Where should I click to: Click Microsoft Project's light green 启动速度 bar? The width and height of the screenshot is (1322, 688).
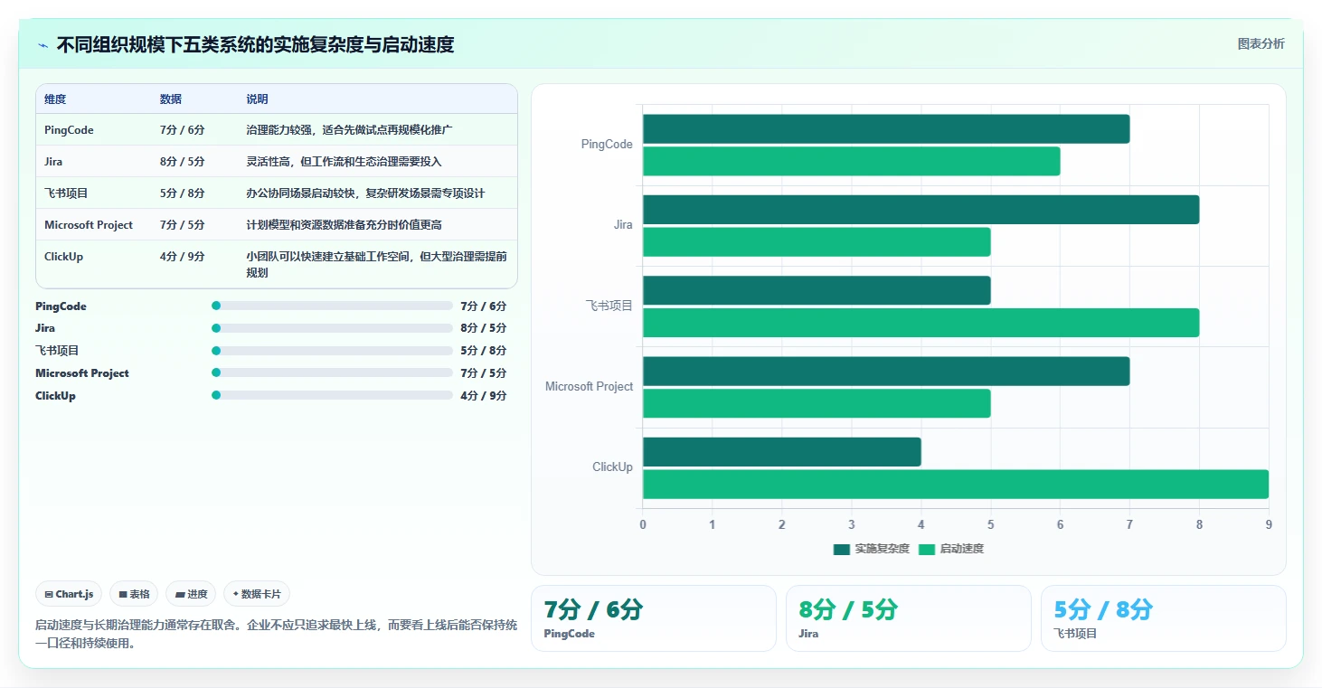tap(817, 403)
